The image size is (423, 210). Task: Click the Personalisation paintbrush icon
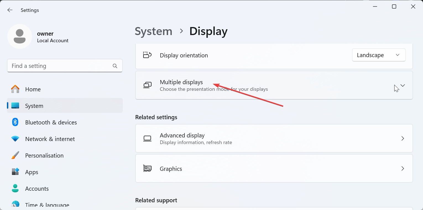pos(15,155)
